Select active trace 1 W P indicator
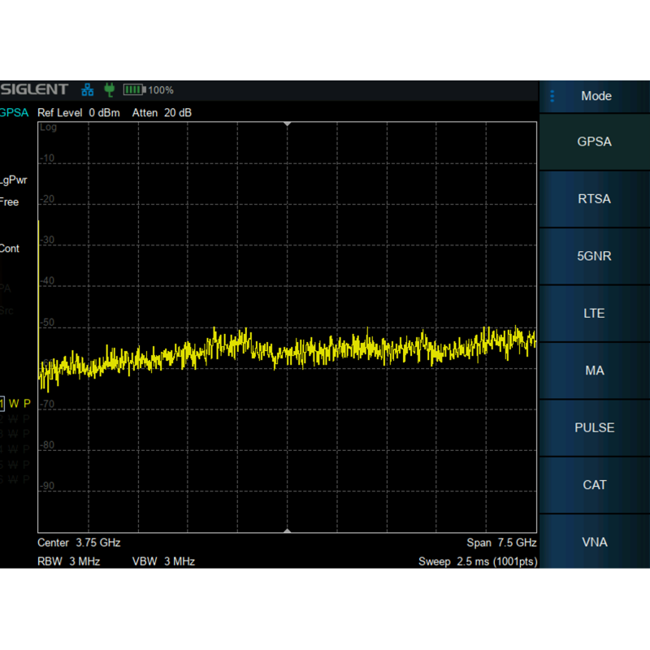 pos(15,404)
